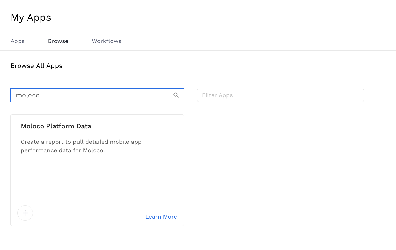
Task: Click the Moloco Platform Data card title
Action: [x=56, y=126]
